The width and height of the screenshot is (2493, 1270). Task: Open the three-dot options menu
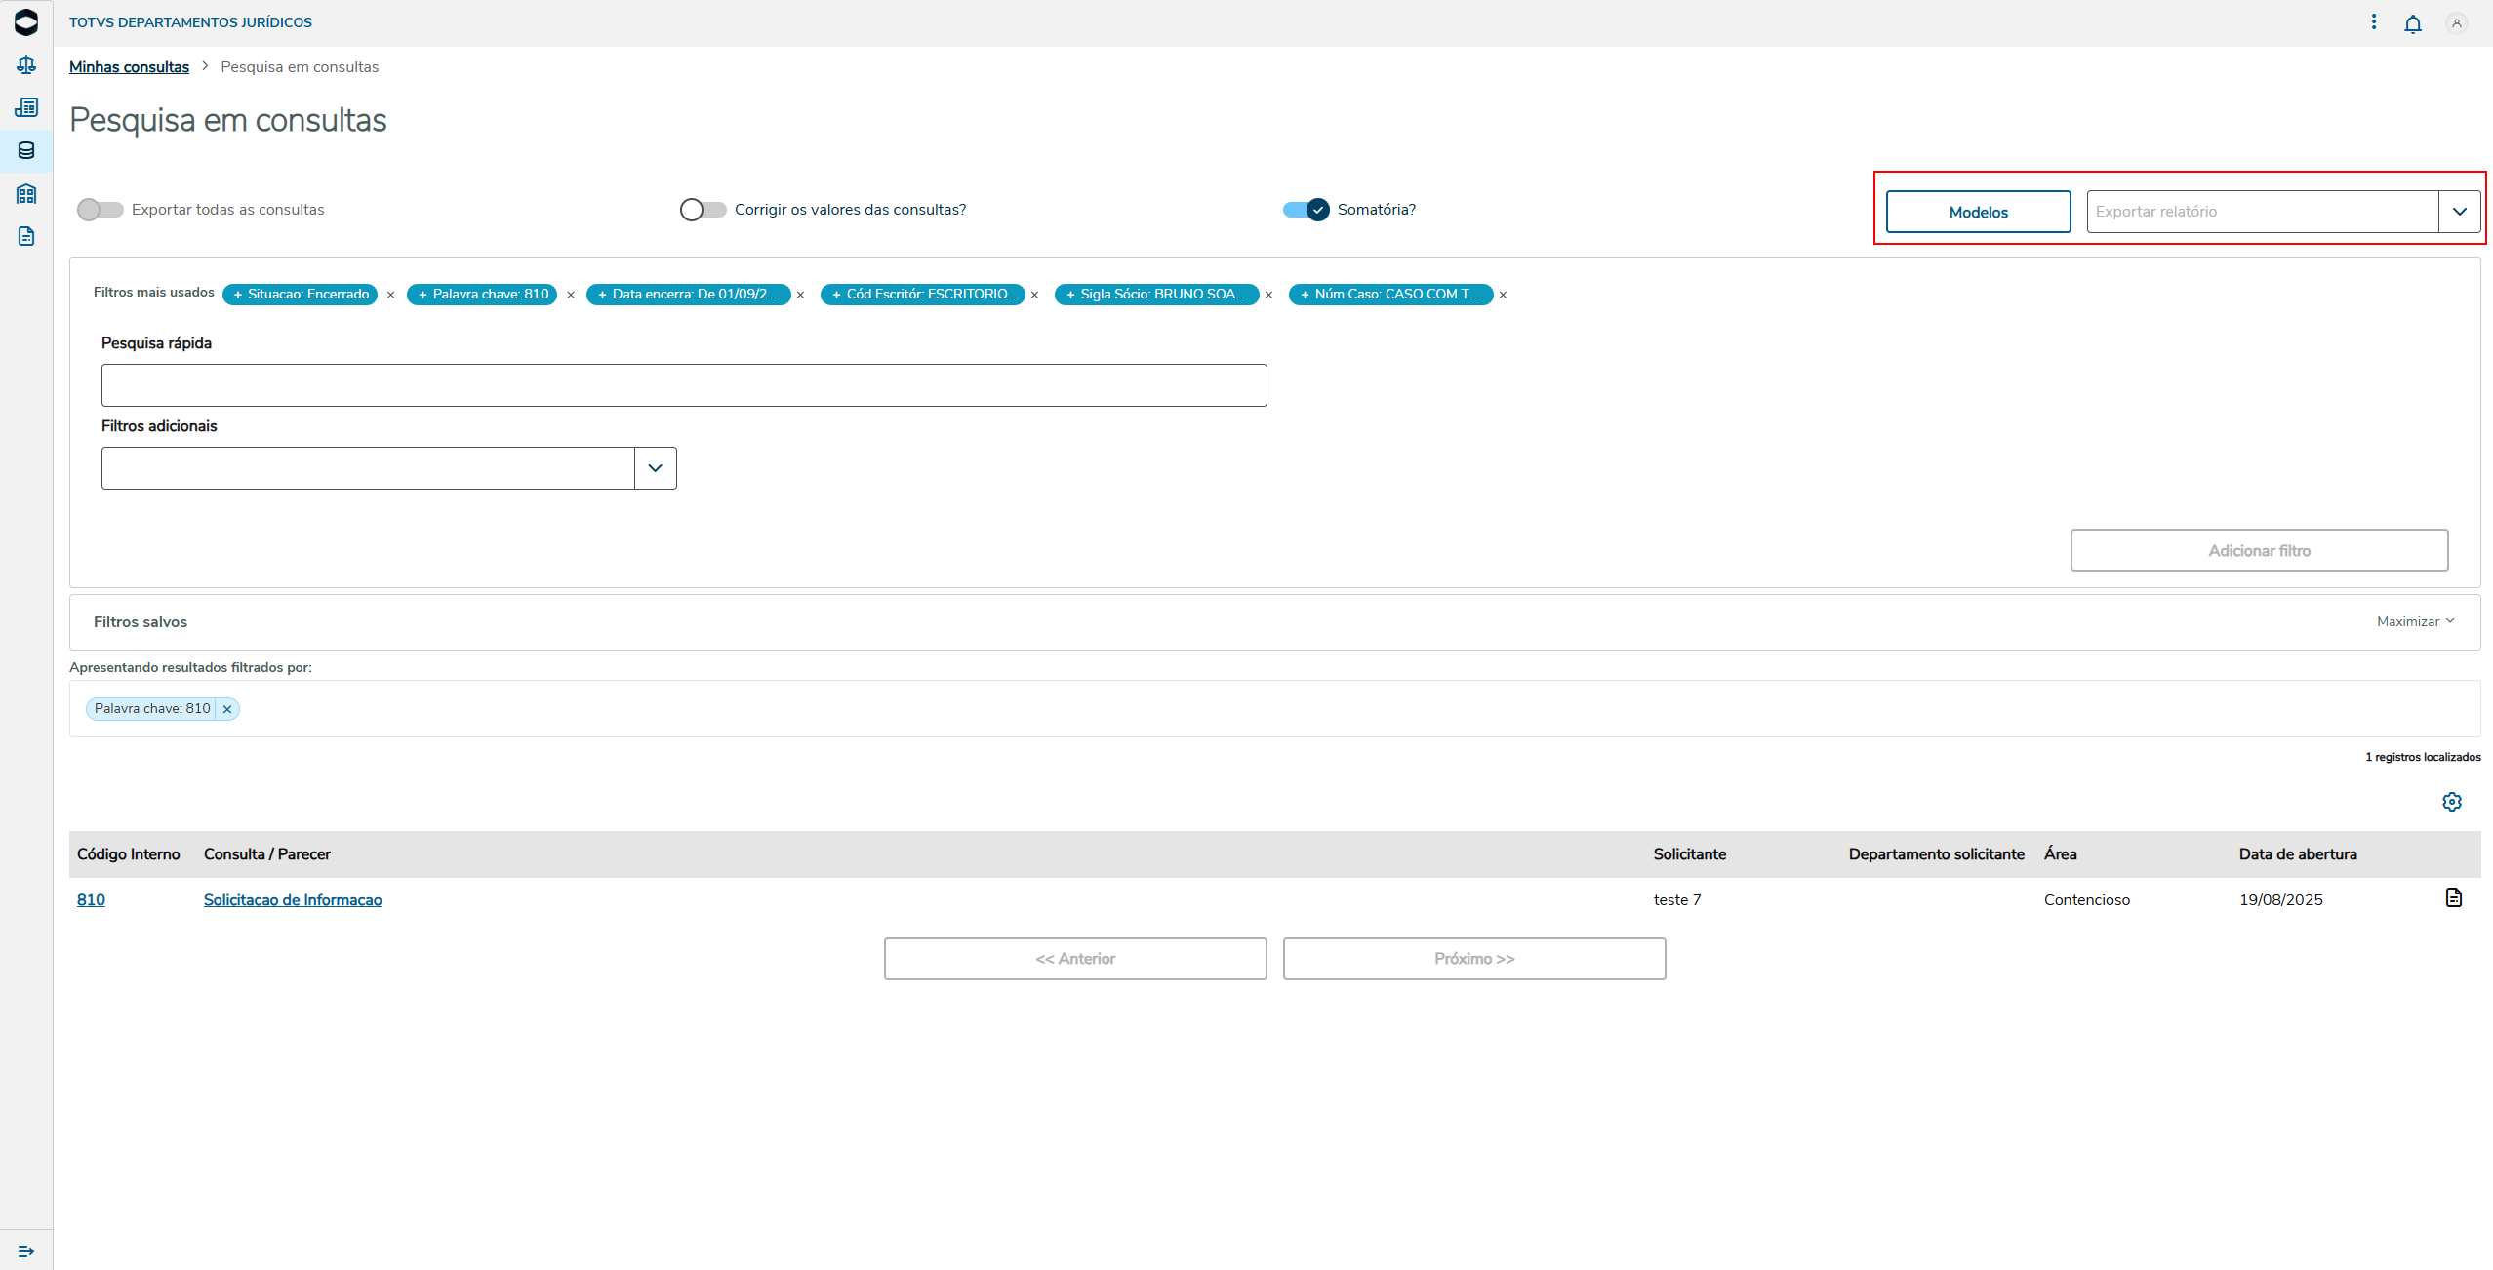[2373, 22]
